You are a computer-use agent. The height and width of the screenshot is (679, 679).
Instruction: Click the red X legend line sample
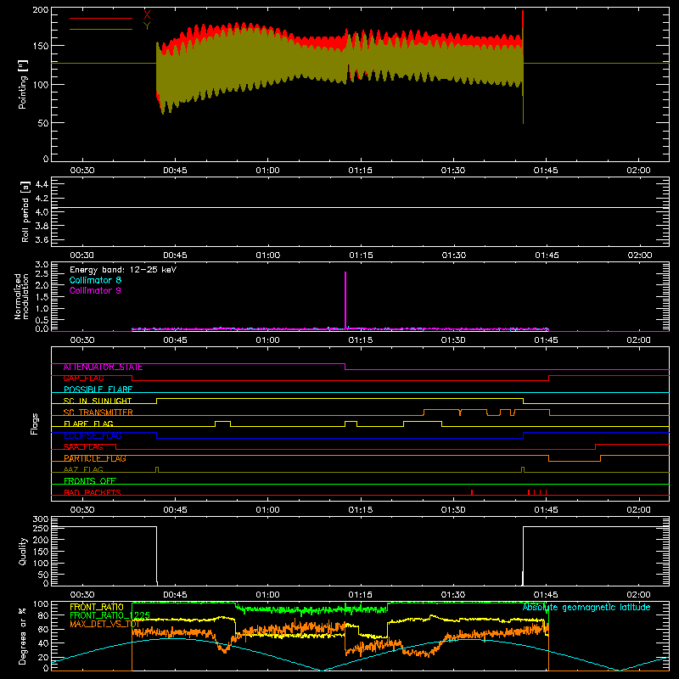click(101, 18)
